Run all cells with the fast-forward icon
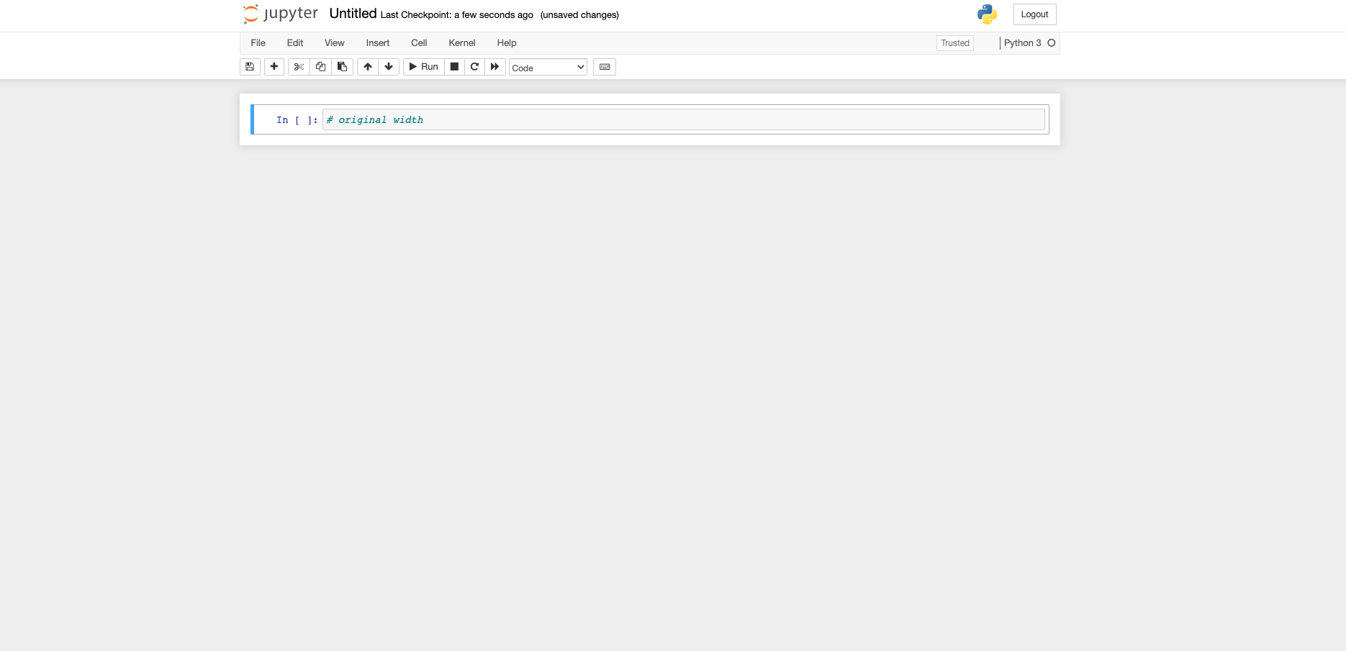1346x651 pixels. point(495,66)
